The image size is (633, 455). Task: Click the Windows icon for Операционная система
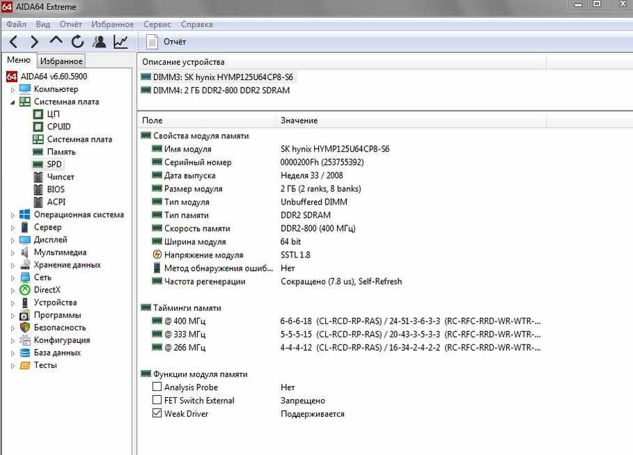pyautogui.click(x=25, y=214)
